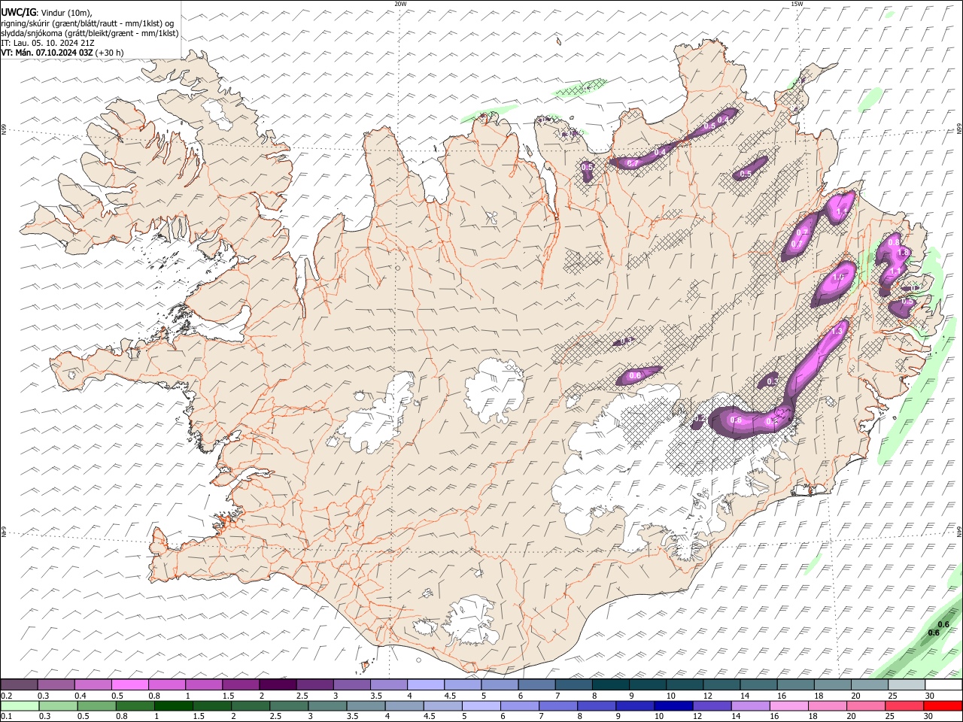Click the snow-scale swatch for 0.2–0.3 mm
This screenshot has height=722, width=963.
[19, 684]
